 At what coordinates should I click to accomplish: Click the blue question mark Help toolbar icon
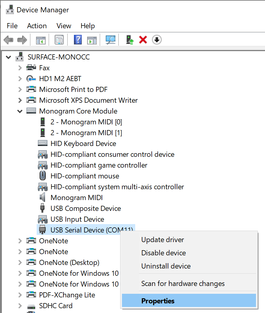point(78,40)
